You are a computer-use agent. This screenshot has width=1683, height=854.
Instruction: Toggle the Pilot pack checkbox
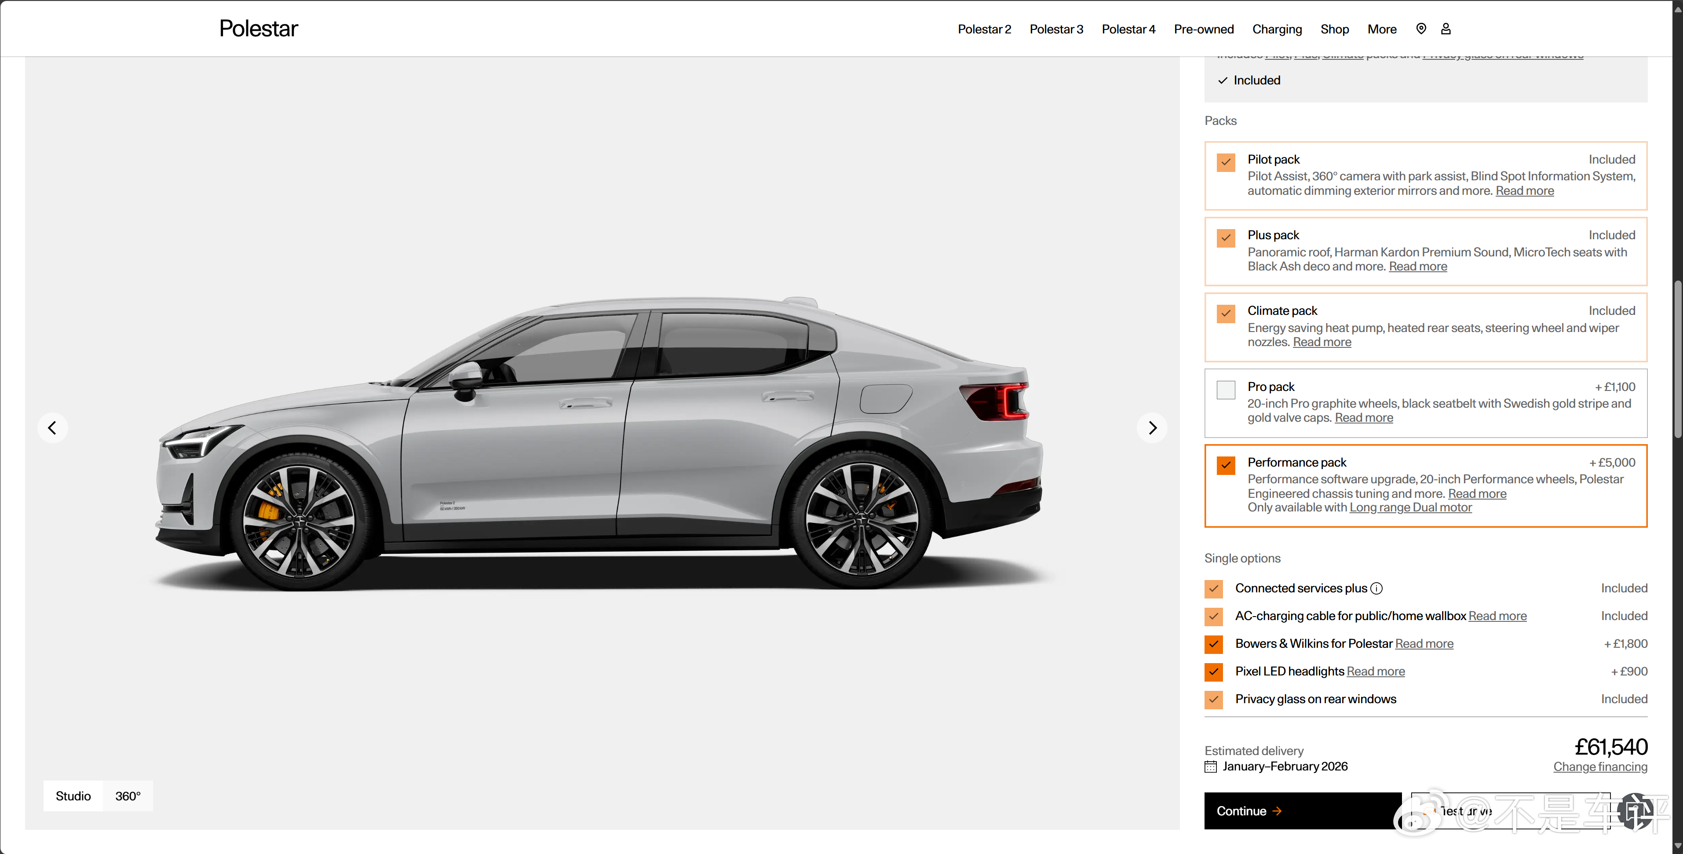1226,162
